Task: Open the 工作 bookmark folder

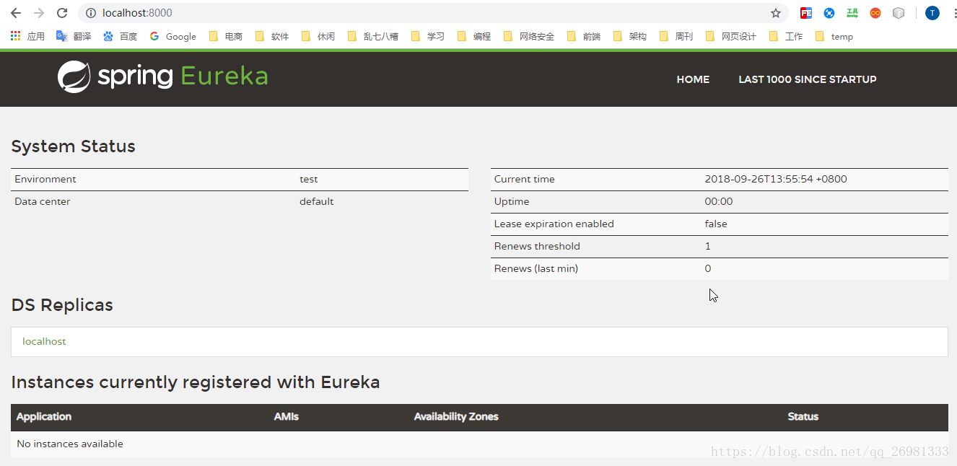Action: pyautogui.click(x=786, y=36)
